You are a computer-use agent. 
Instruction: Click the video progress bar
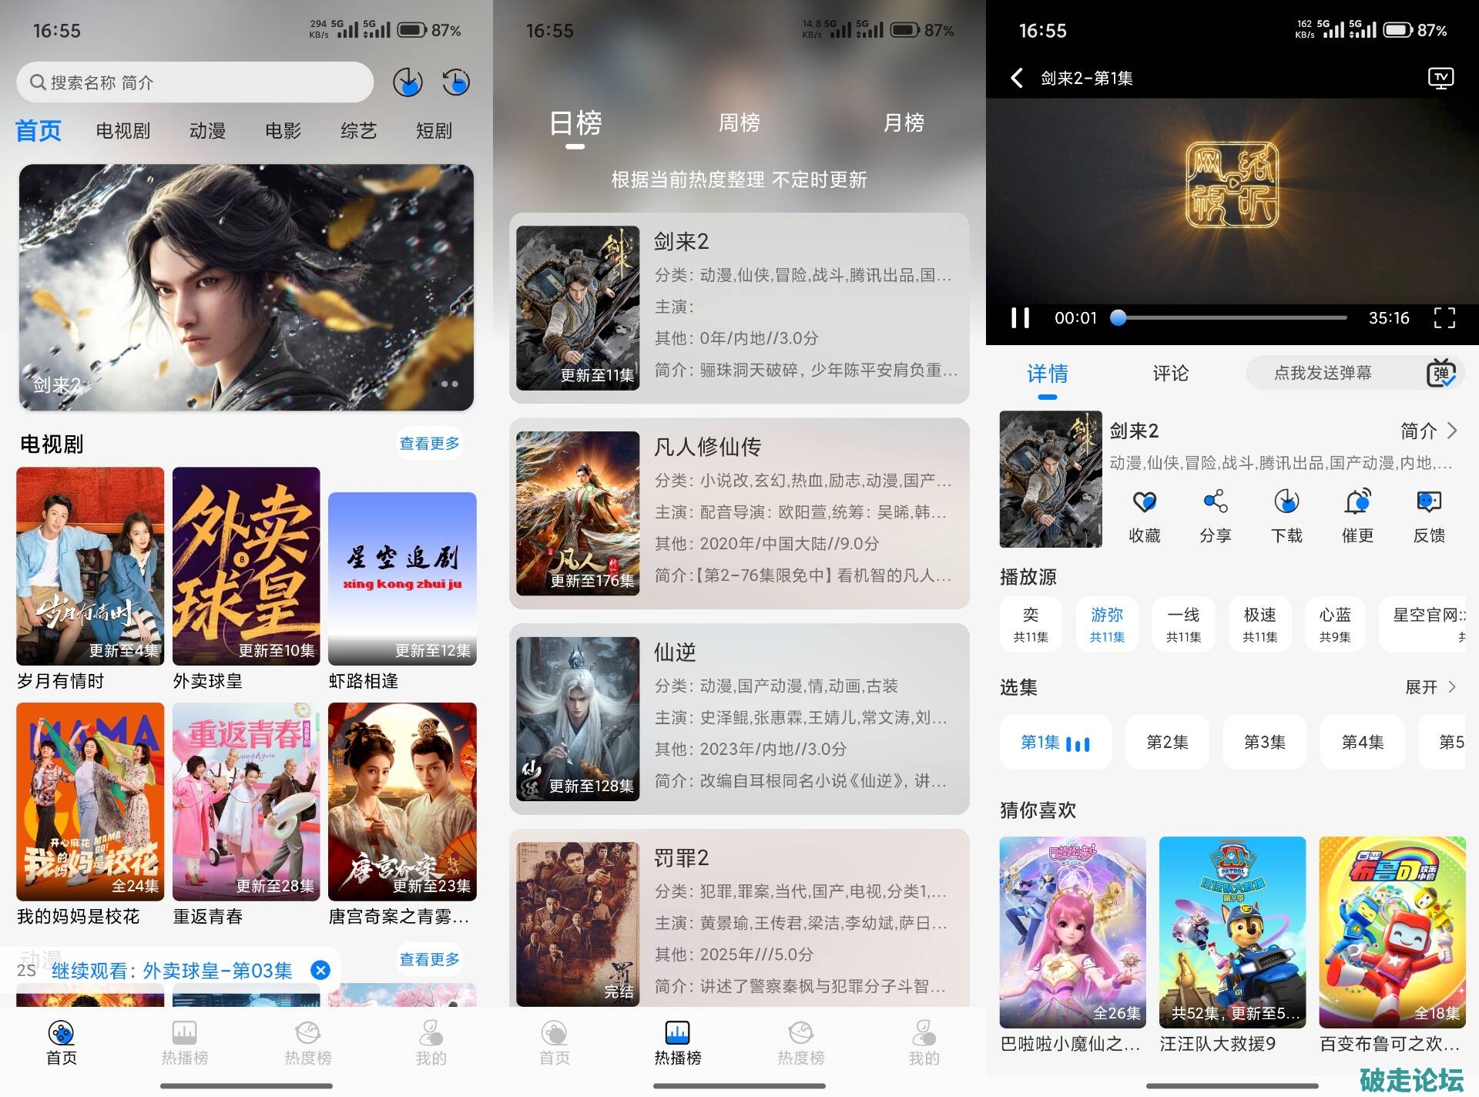(1232, 317)
